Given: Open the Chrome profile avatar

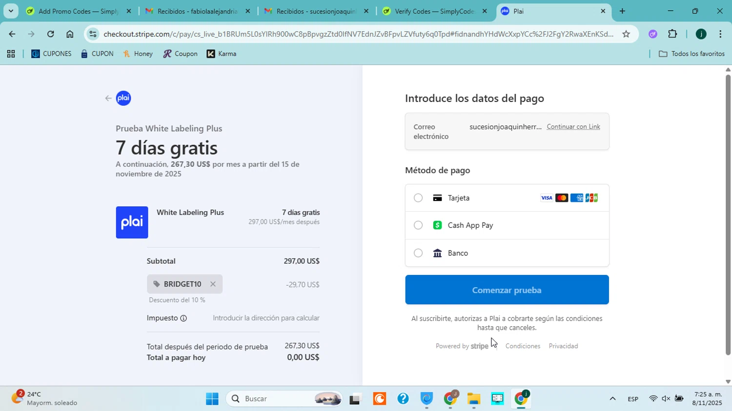Looking at the screenshot, I should point(701,34).
